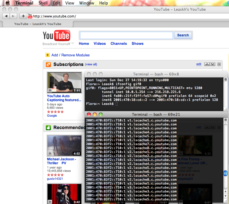Open Michael Jackson - Thriller PV link
229x204 pixels.
62,161
